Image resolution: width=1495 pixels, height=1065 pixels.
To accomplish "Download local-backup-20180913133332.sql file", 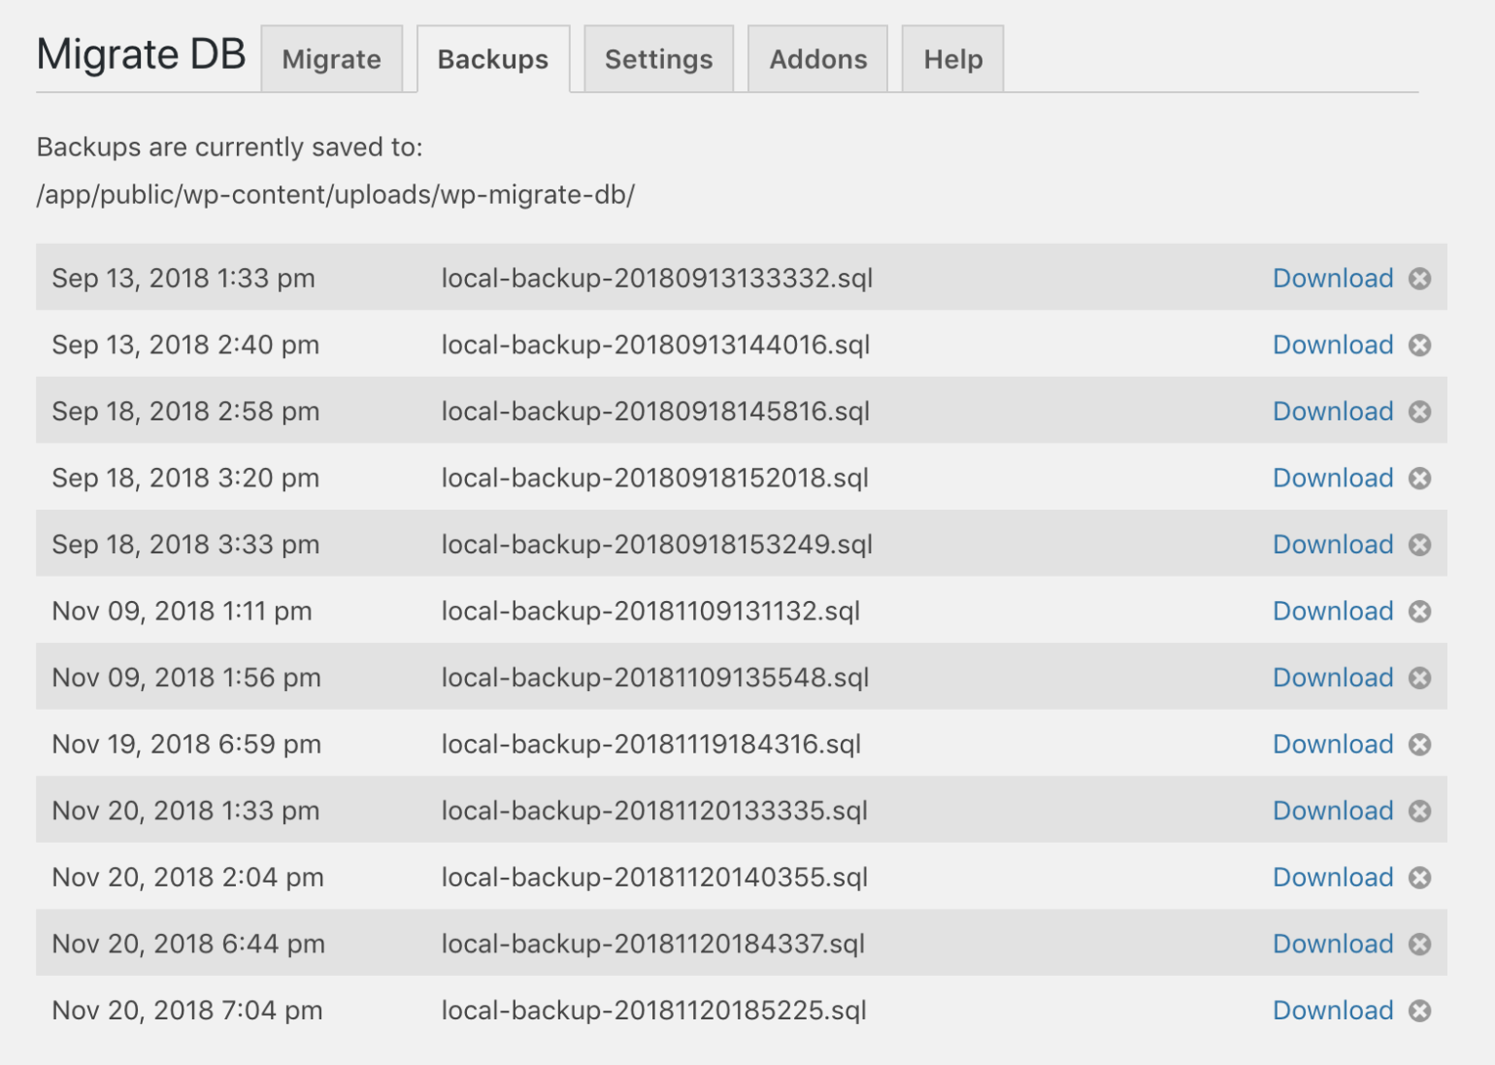I will 1333,279.
